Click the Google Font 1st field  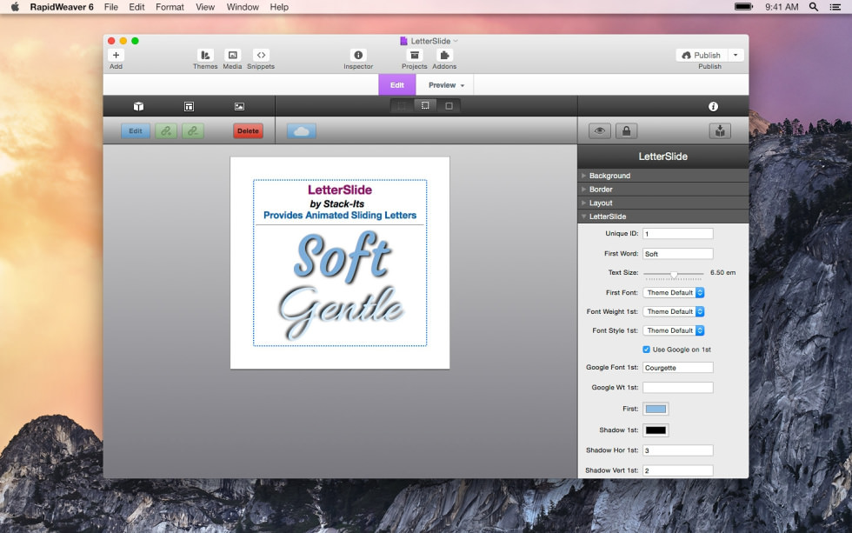[677, 368]
